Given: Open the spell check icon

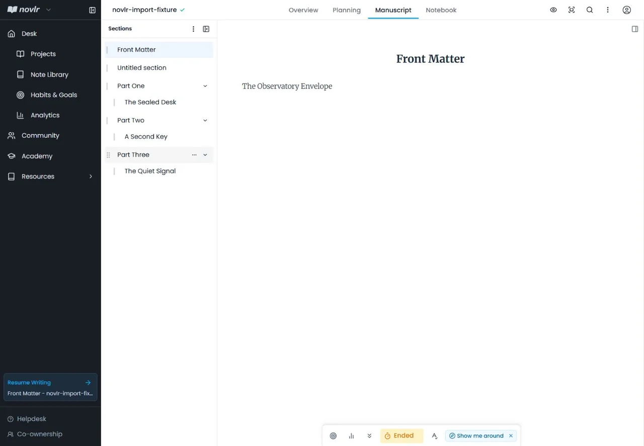Looking at the screenshot, I should pos(435,436).
